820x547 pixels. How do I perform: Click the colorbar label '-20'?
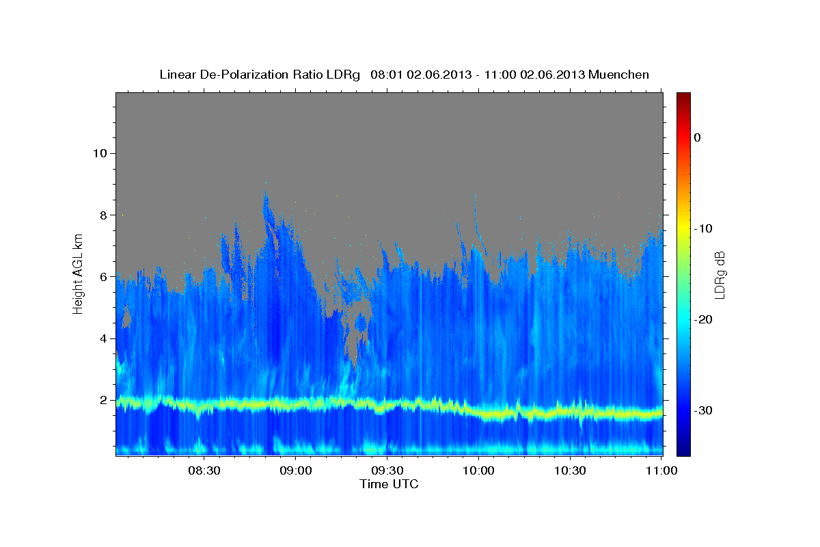703,319
